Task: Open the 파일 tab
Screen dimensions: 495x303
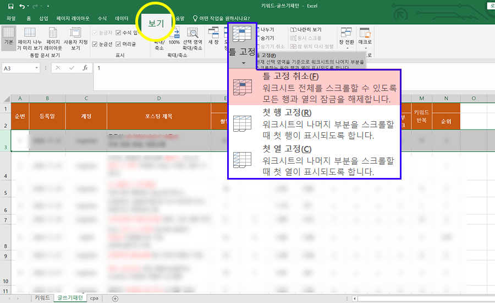Action: (x=11, y=18)
